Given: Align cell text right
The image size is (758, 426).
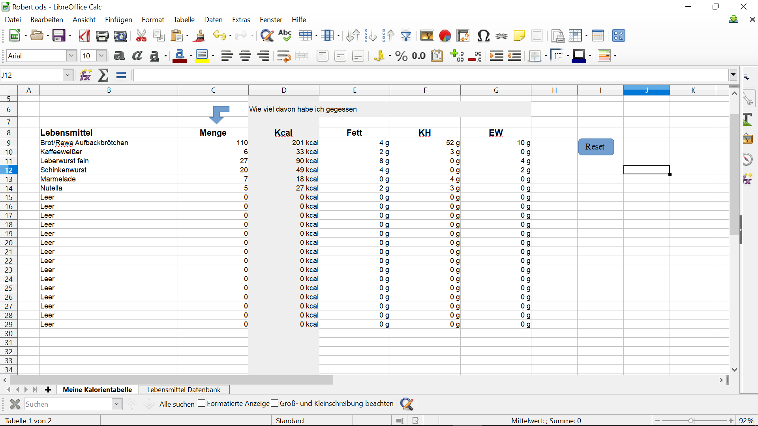Looking at the screenshot, I should click(x=263, y=56).
